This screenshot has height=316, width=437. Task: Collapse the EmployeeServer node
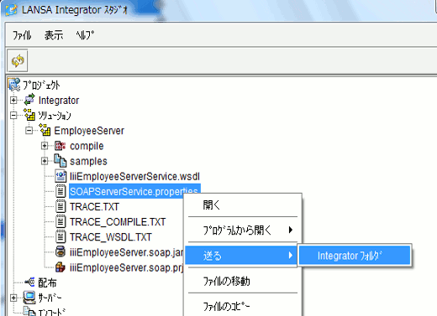tap(29, 130)
